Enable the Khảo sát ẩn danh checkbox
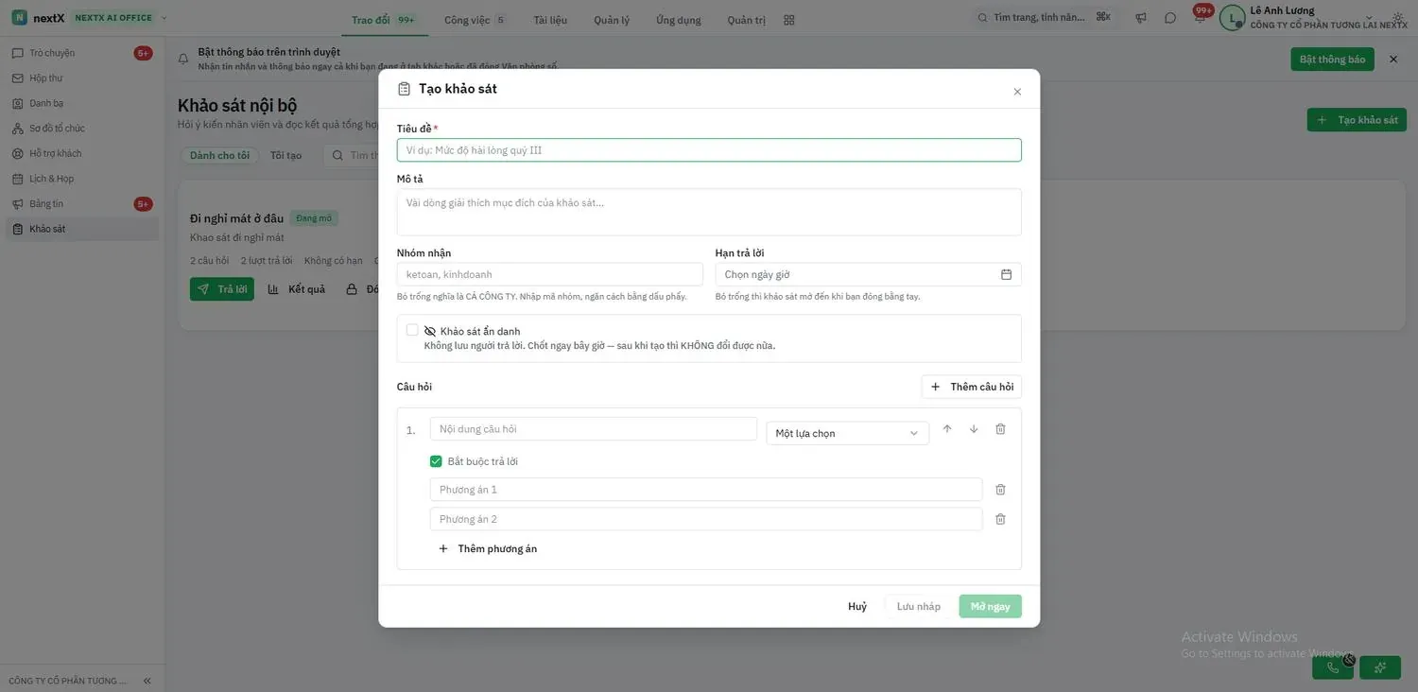 [412, 330]
